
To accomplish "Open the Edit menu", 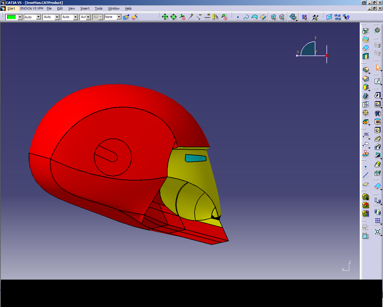I will coord(60,8).
